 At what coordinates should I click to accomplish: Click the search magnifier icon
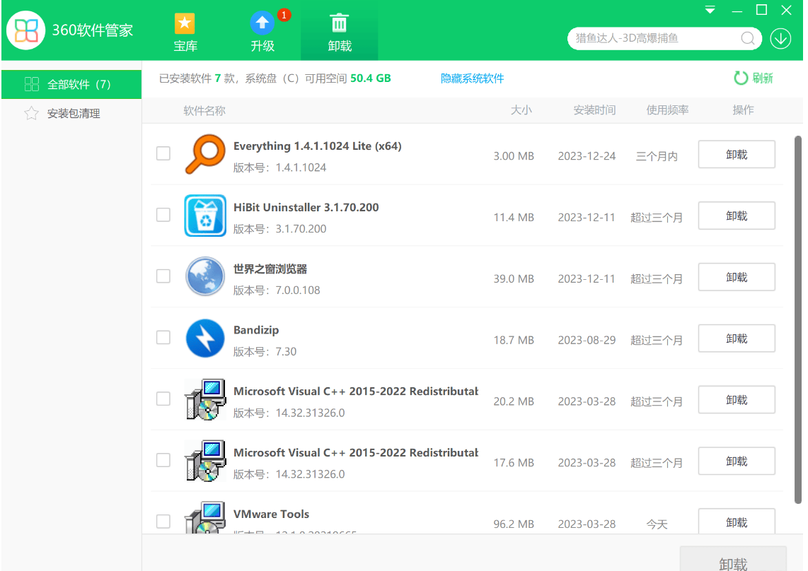click(747, 38)
